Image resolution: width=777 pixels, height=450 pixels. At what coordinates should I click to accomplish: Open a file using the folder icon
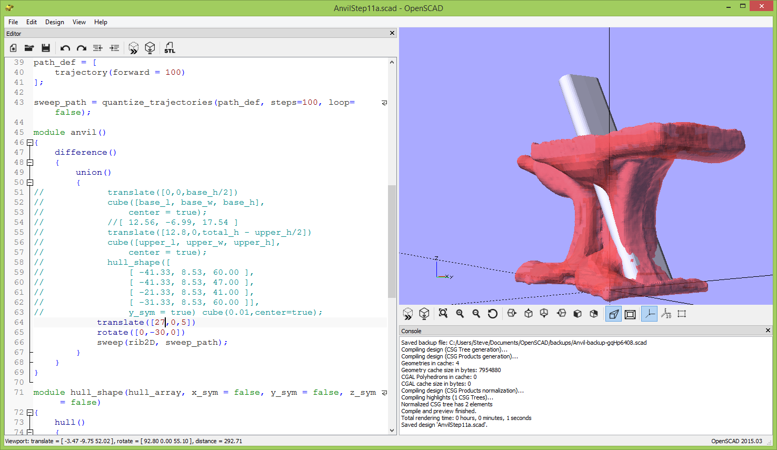coord(29,48)
